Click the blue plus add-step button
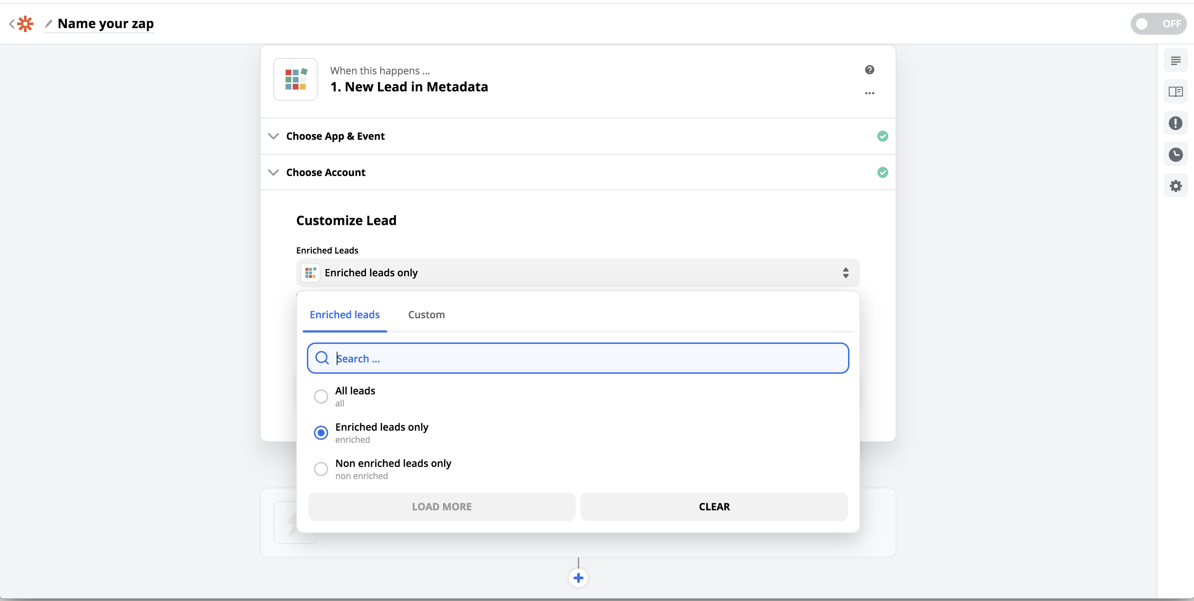 pos(578,578)
